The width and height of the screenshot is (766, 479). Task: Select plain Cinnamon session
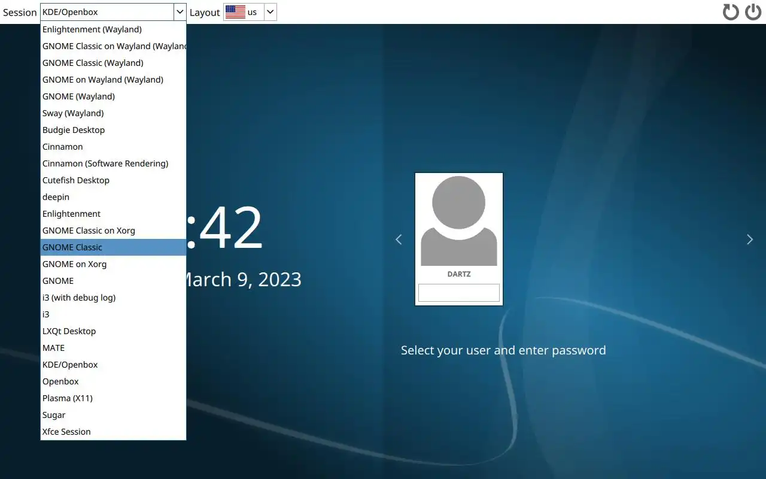(x=113, y=147)
